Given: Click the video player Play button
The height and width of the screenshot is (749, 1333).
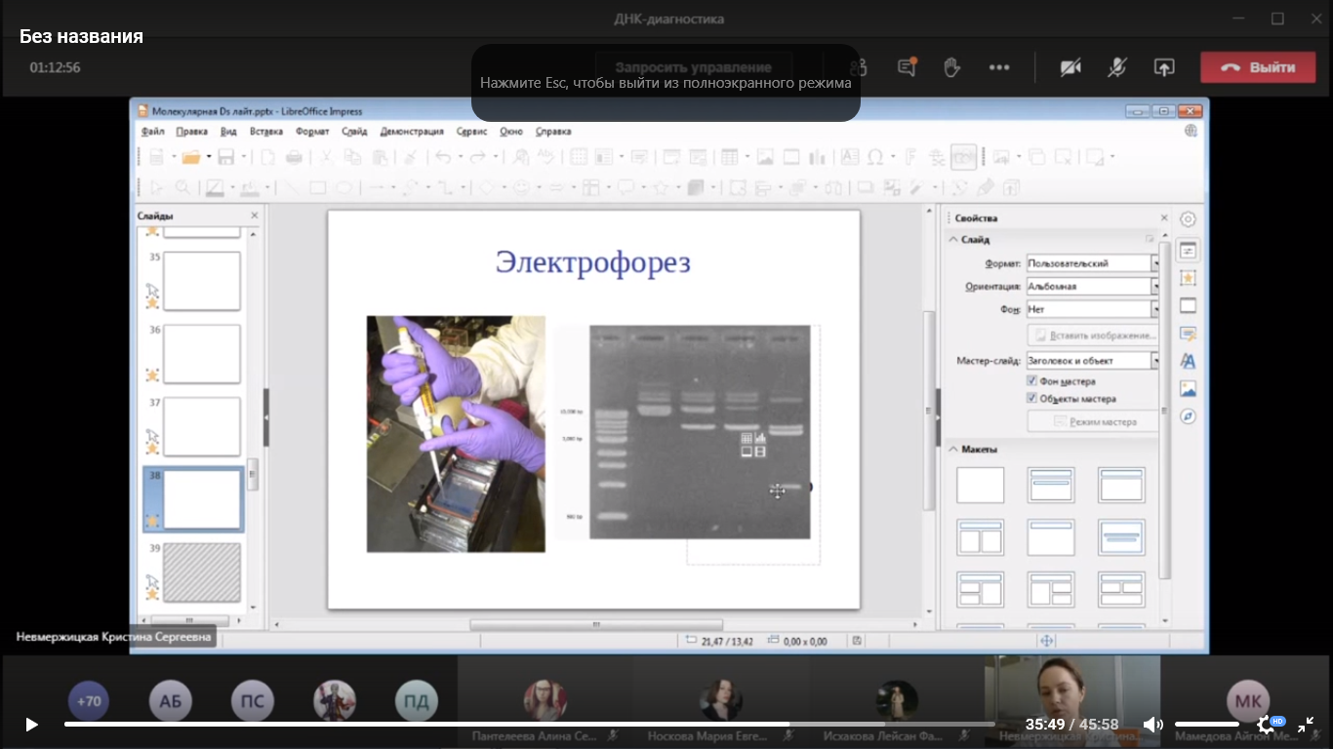Looking at the screenshot, I should (31, 725).
